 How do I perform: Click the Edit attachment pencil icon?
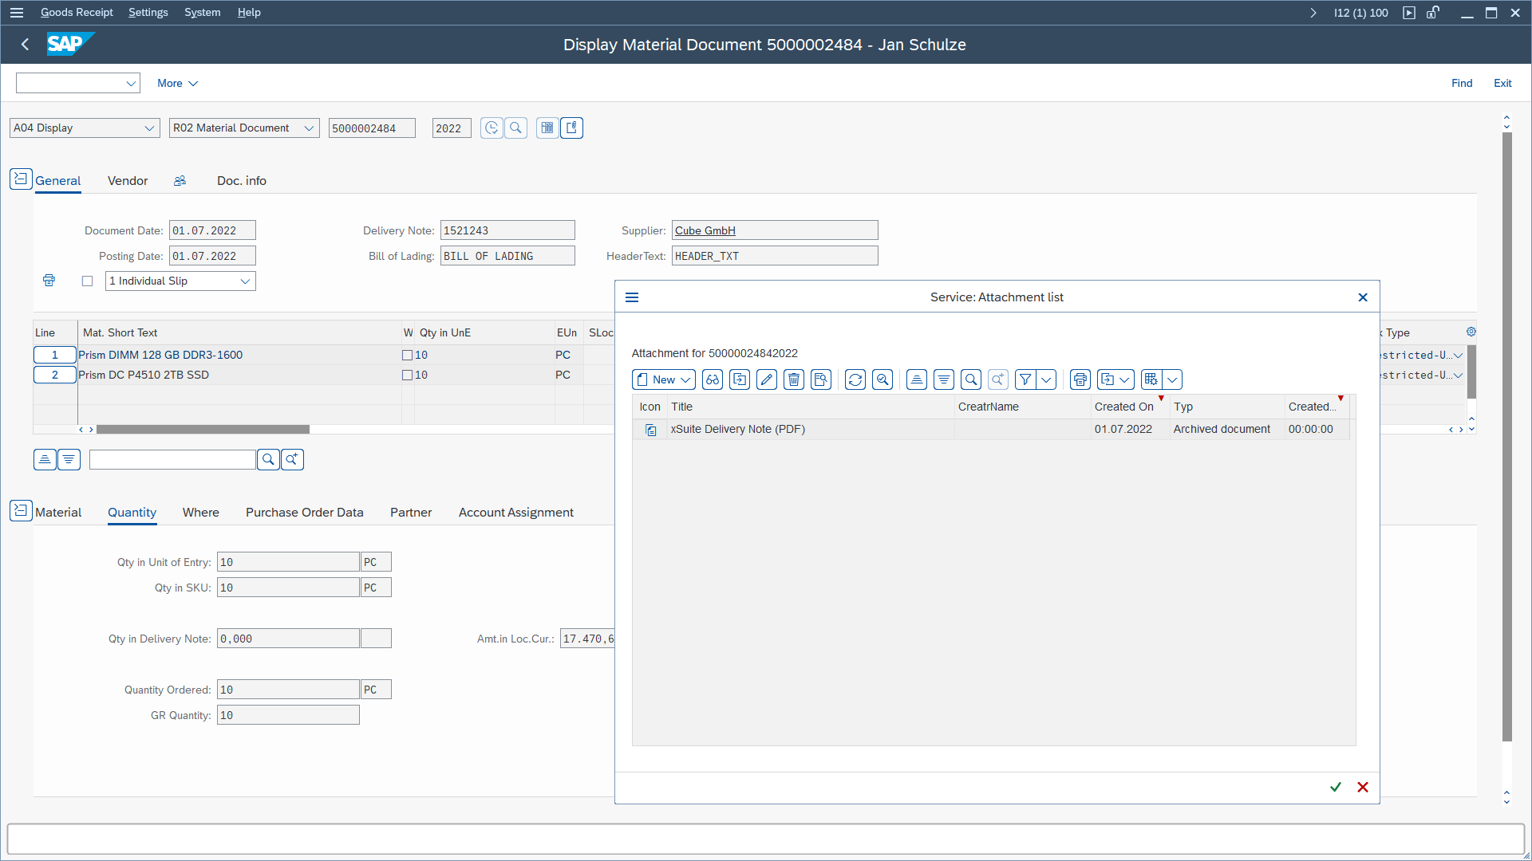tap(766, 379)
